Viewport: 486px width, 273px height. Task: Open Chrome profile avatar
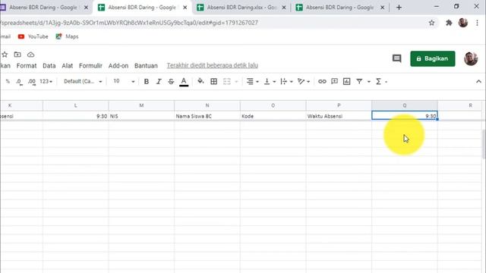point(463,23)
